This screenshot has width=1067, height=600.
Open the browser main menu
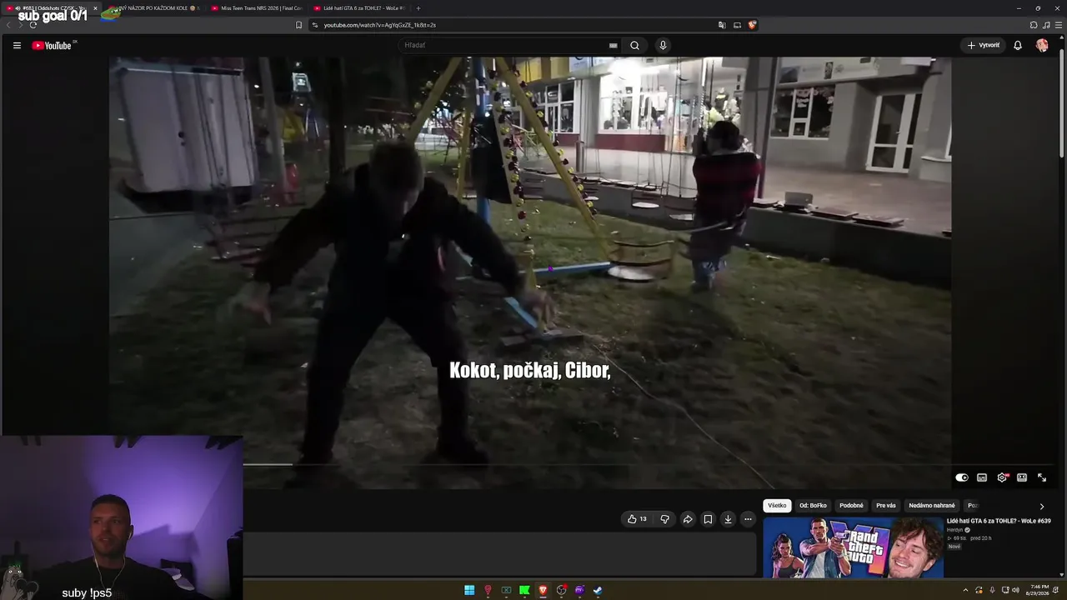click(1059, 25)
